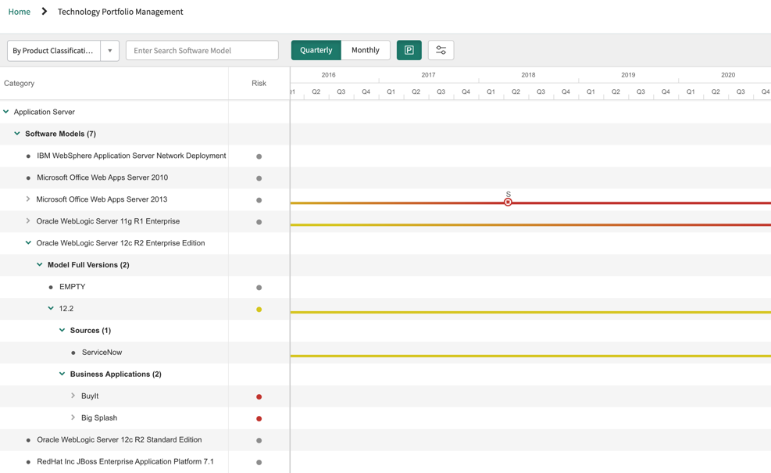Collapse Model Full Versions (2) group
The height and width of the screenshot is (473, 771).
click(40, 264)
